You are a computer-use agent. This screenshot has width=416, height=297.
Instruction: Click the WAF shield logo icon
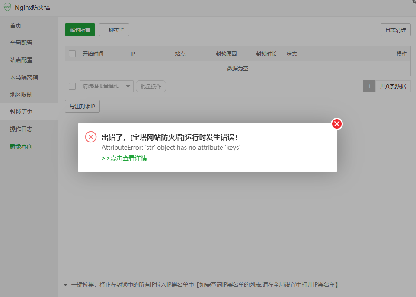(8, 7)
